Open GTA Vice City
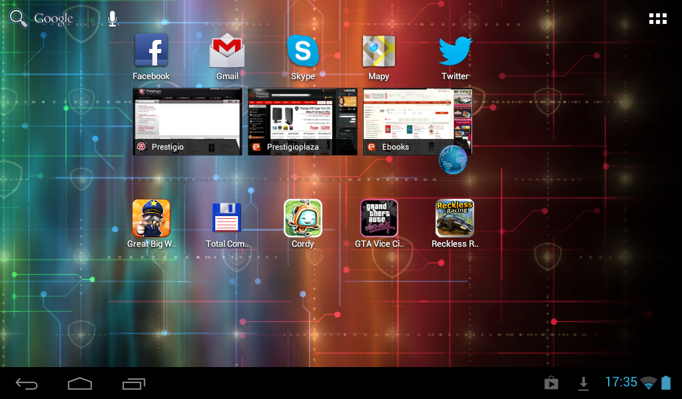682x399 pixels. 379,219
